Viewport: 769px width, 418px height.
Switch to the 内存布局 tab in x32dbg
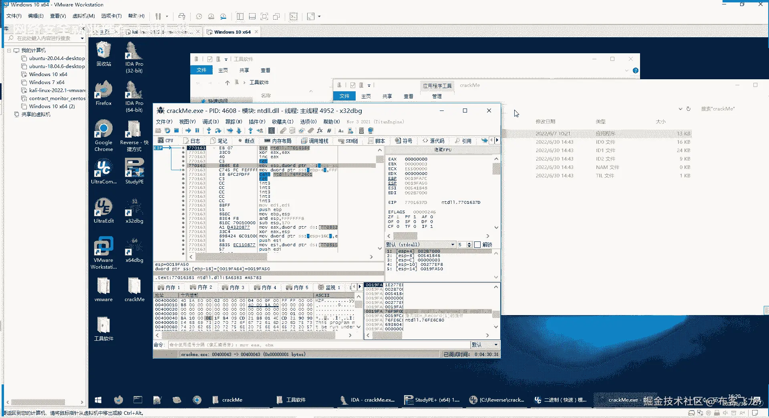click(278, 141)
